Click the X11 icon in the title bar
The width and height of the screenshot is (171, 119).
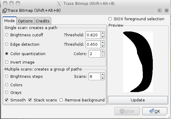59,4
